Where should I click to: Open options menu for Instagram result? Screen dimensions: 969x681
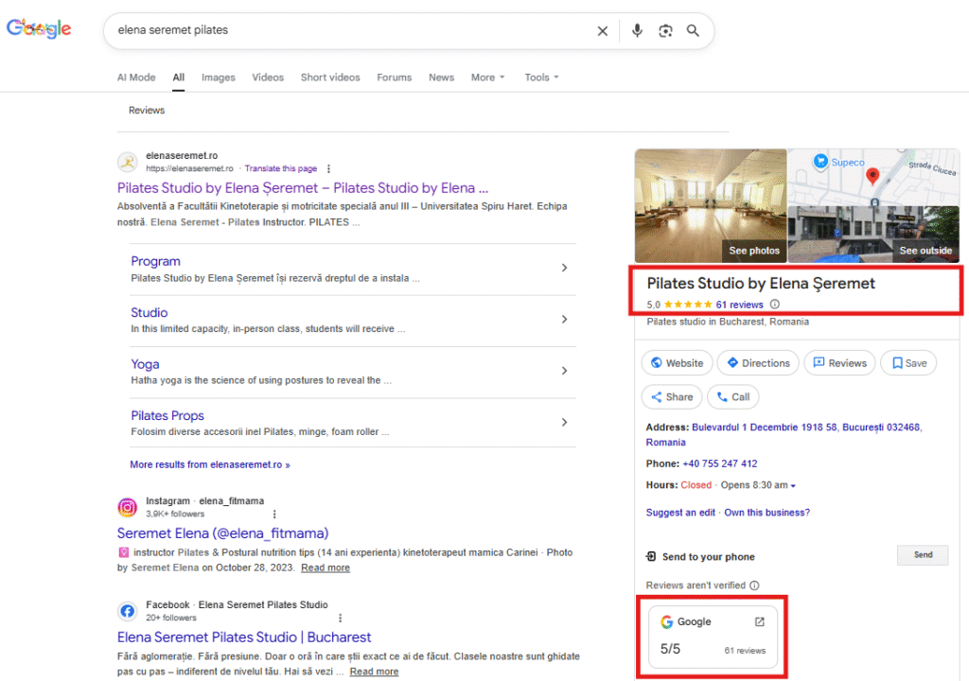coord(274,514)
